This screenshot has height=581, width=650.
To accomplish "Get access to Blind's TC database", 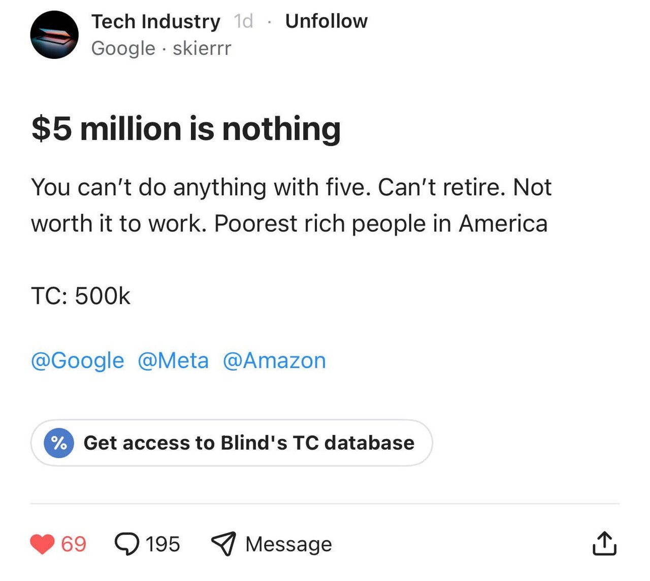I will (248, 443).
